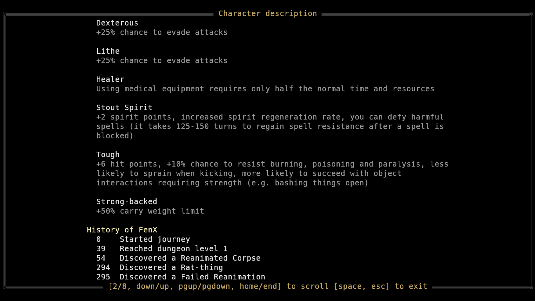Select the Discovered a Failed Reanimation entry
The image size is (535, 301).
192,277
